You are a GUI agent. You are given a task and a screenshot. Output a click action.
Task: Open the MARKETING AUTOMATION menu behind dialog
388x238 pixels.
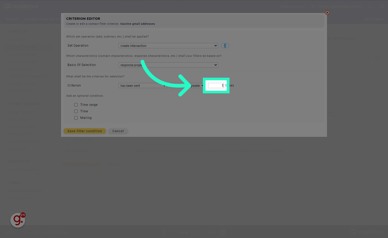click(43, 19)
